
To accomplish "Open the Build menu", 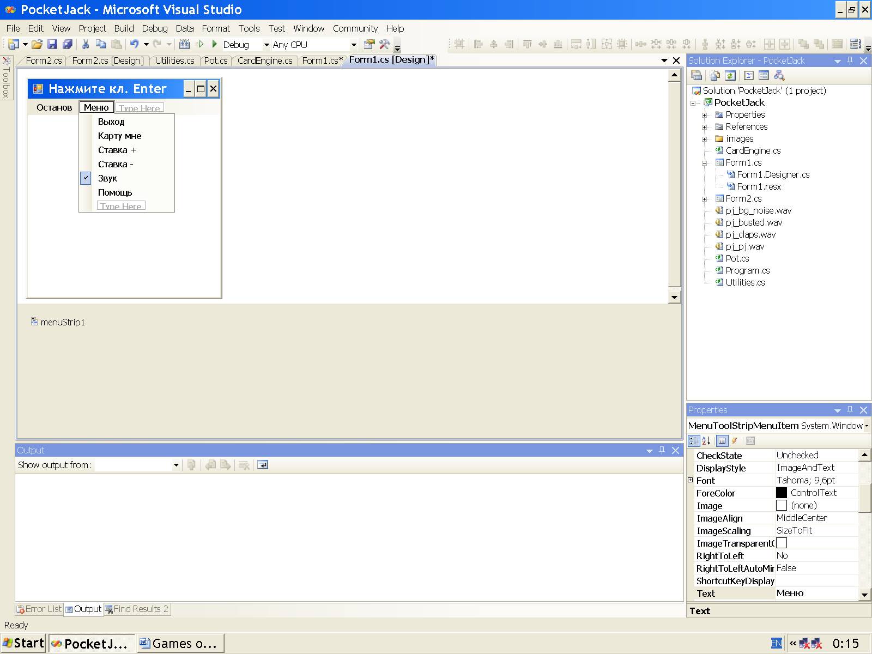I will tap(124, 28).
